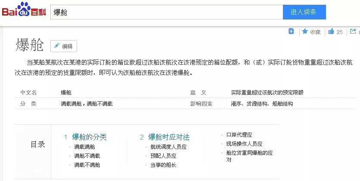Viewport: 360px width, 181px height.
Task: Click the share arrow icon
Action: pyautogui.click(x=353, y=31)
